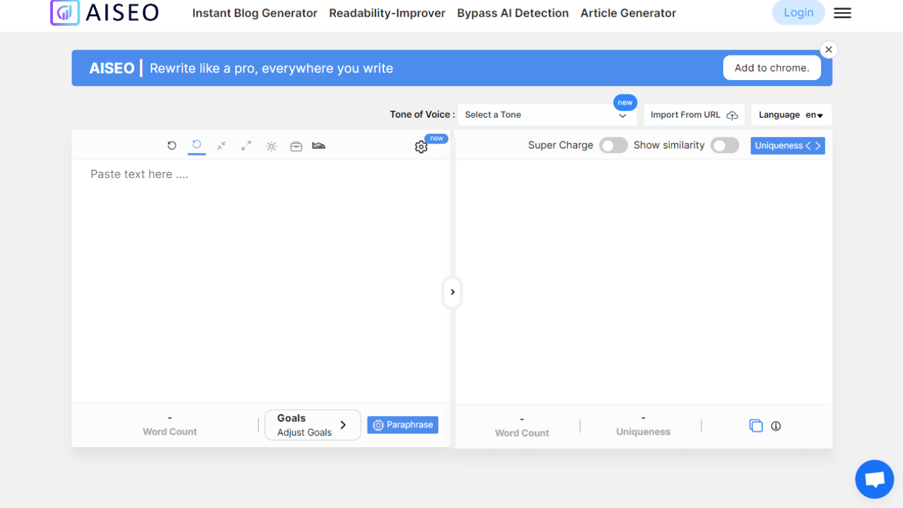
Task: Click the Uniqueness right chevron
Action: pyautogui.click(x=818, y=146)
